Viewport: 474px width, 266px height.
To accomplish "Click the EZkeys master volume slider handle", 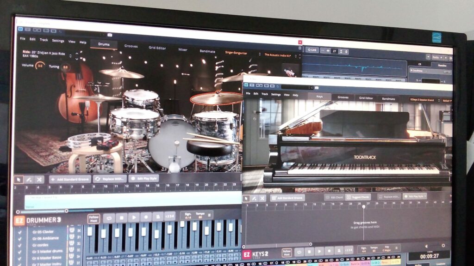I will [x=443, y=246].
